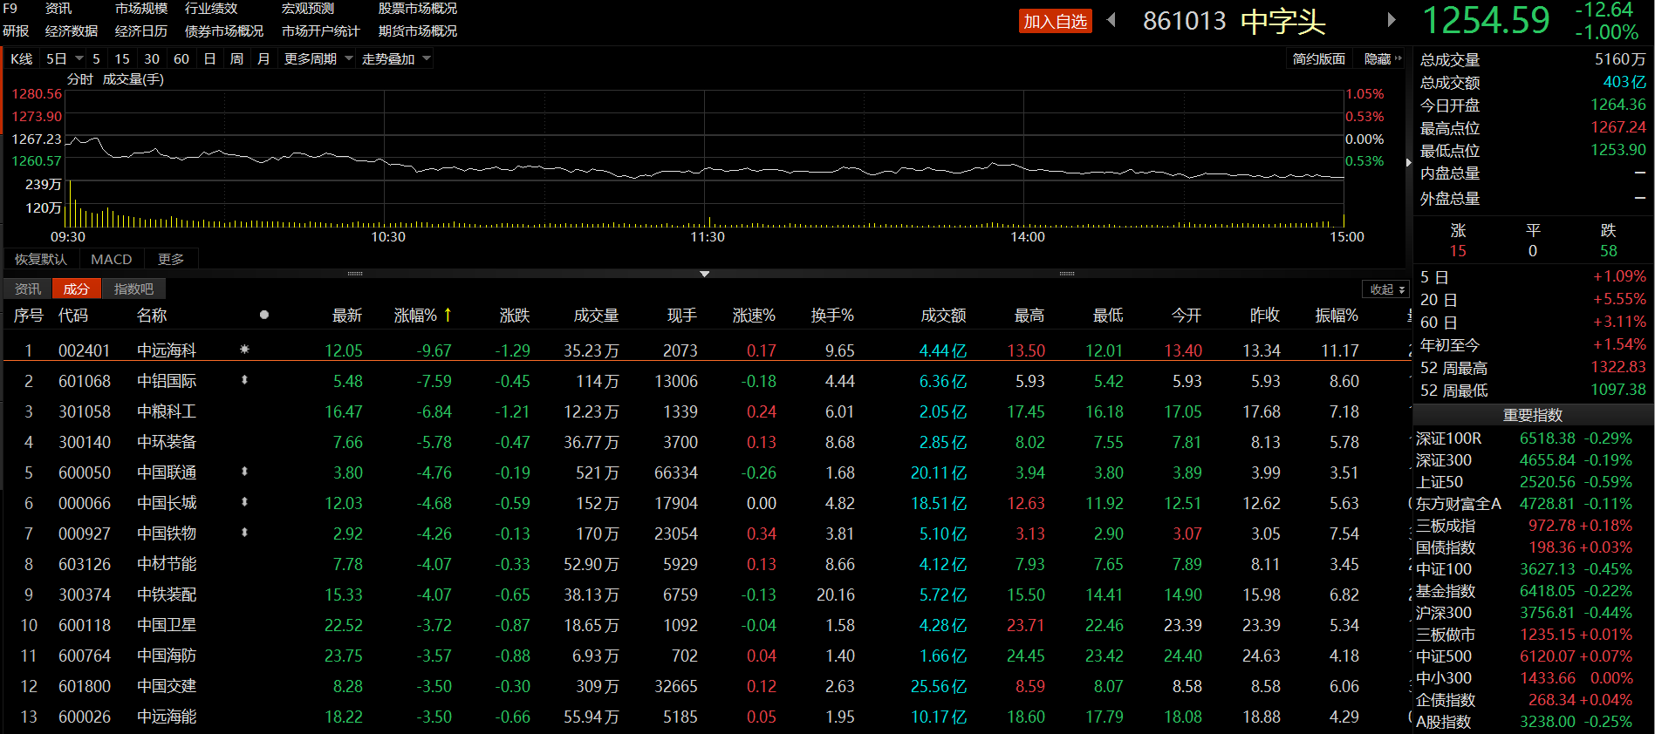Click the down triangle below the chart
The image size is (1655, 734).
pyautogui.click(x=704, y=274)
